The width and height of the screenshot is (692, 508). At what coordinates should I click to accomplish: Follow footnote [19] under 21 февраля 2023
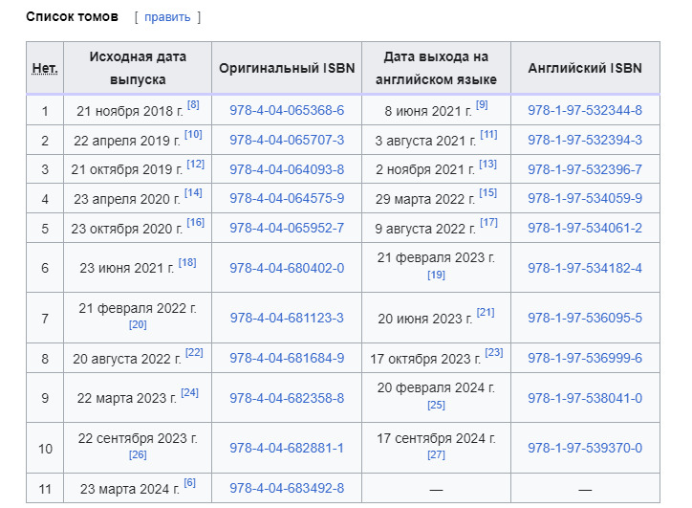436,276
